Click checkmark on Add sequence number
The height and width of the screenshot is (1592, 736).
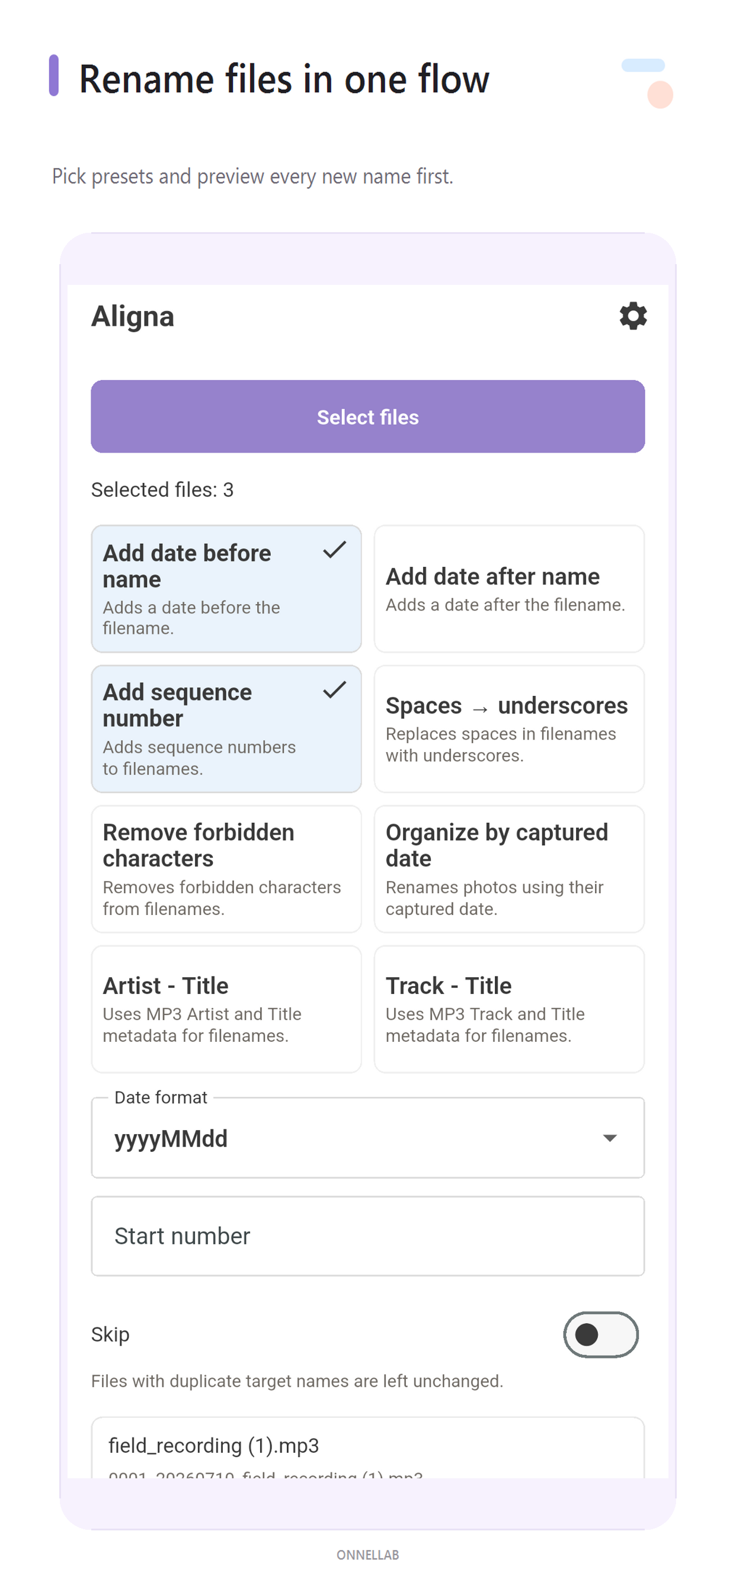tap(334, 689)
